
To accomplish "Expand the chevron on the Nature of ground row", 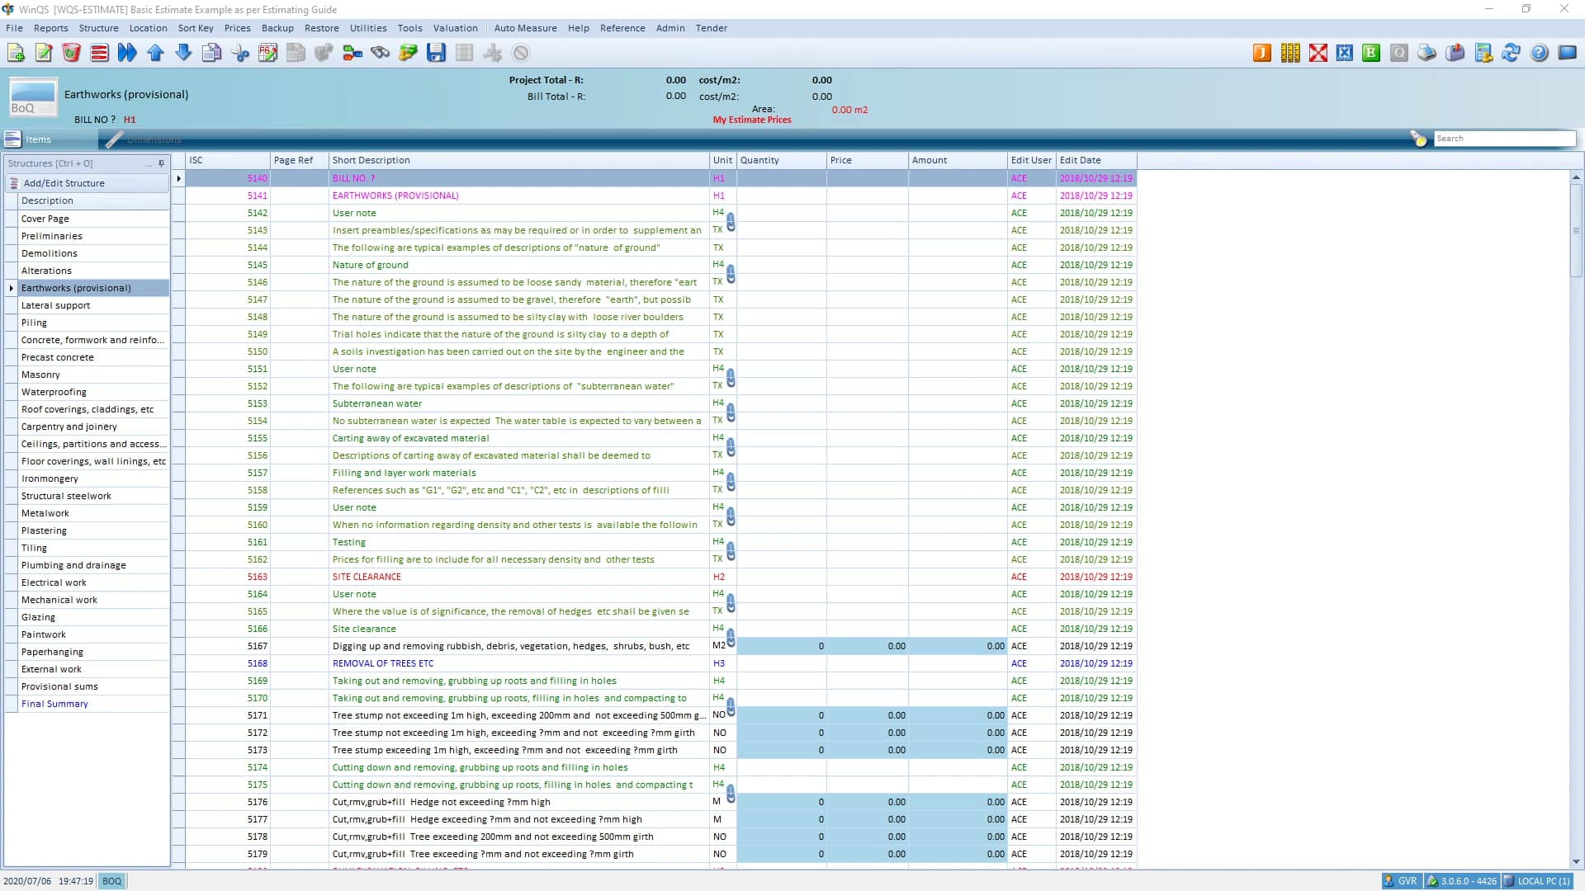I will coord(730,273).
